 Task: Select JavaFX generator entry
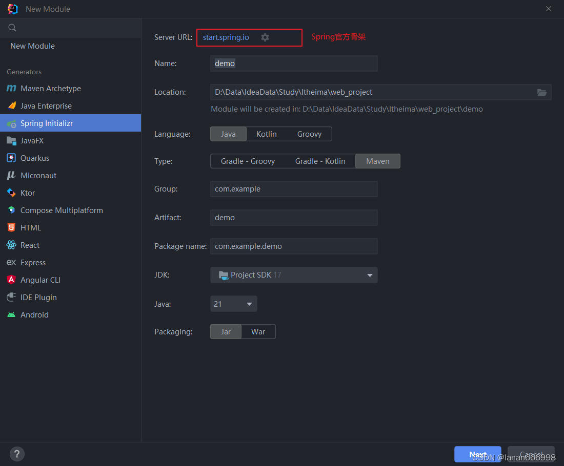tap(71, 141)
